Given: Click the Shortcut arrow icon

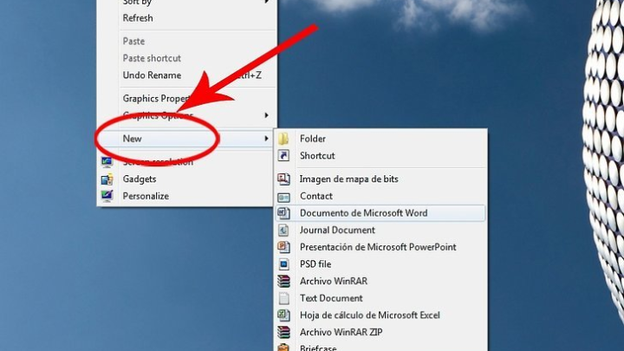Looking at the screenshot, I should (283, 156).
